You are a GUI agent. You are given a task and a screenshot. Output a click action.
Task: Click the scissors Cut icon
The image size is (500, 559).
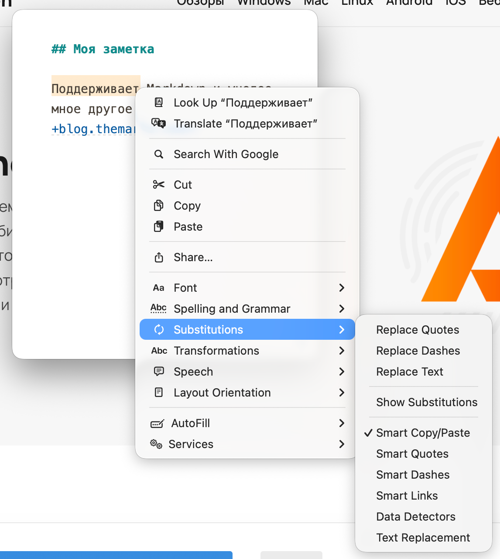[x=159, y=185]
